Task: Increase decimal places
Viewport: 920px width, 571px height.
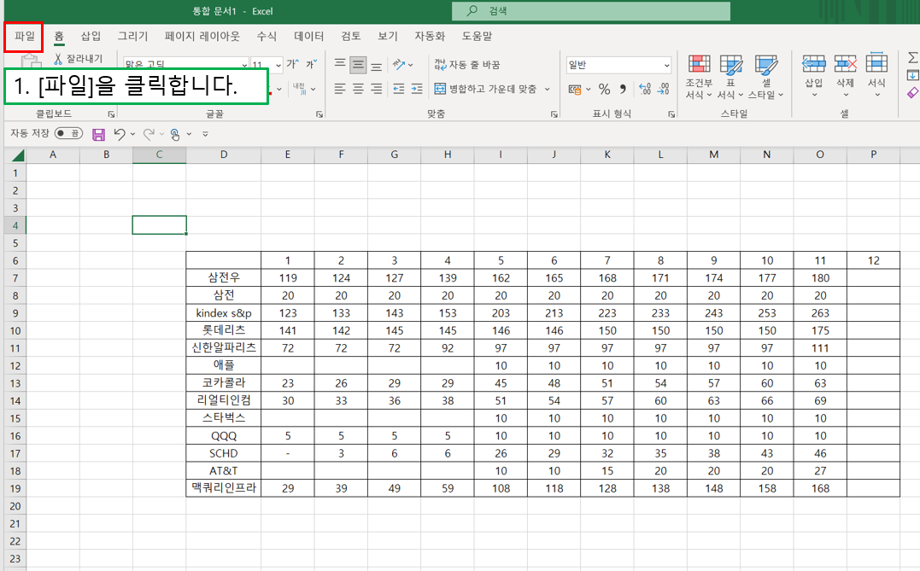Action: pos(646,89)
